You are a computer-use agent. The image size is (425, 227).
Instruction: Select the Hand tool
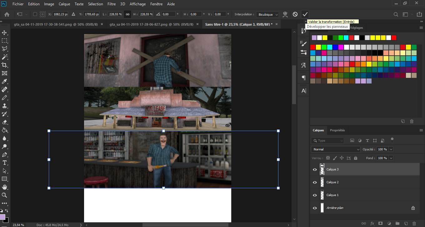(x=5, y=187)
